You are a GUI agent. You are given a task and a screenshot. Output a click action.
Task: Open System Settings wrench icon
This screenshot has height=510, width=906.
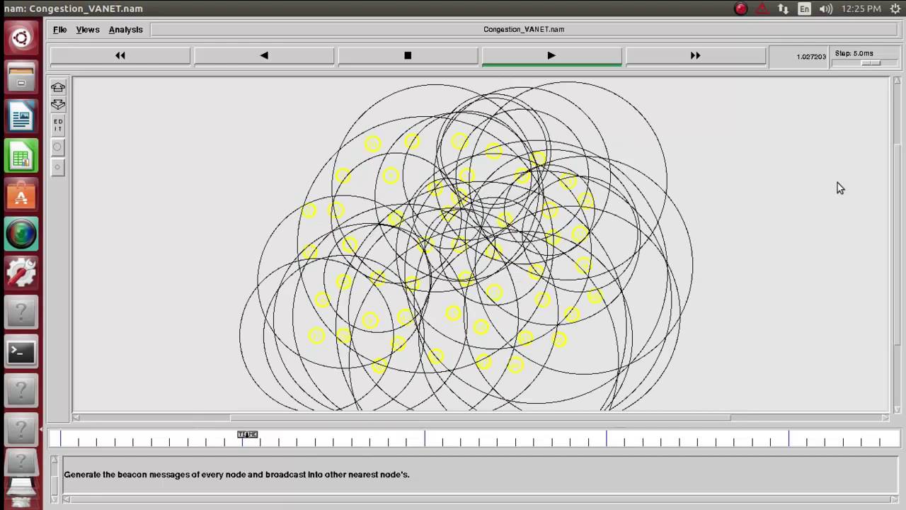pos(21,272)
